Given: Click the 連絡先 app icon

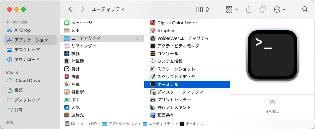Looking at the screenshot, I should coord(67,115).
